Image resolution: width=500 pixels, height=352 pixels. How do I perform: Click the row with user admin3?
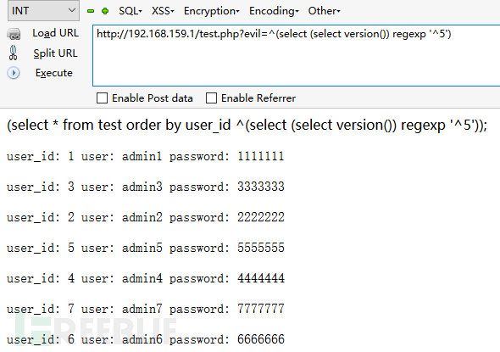[x=146, y=187]
